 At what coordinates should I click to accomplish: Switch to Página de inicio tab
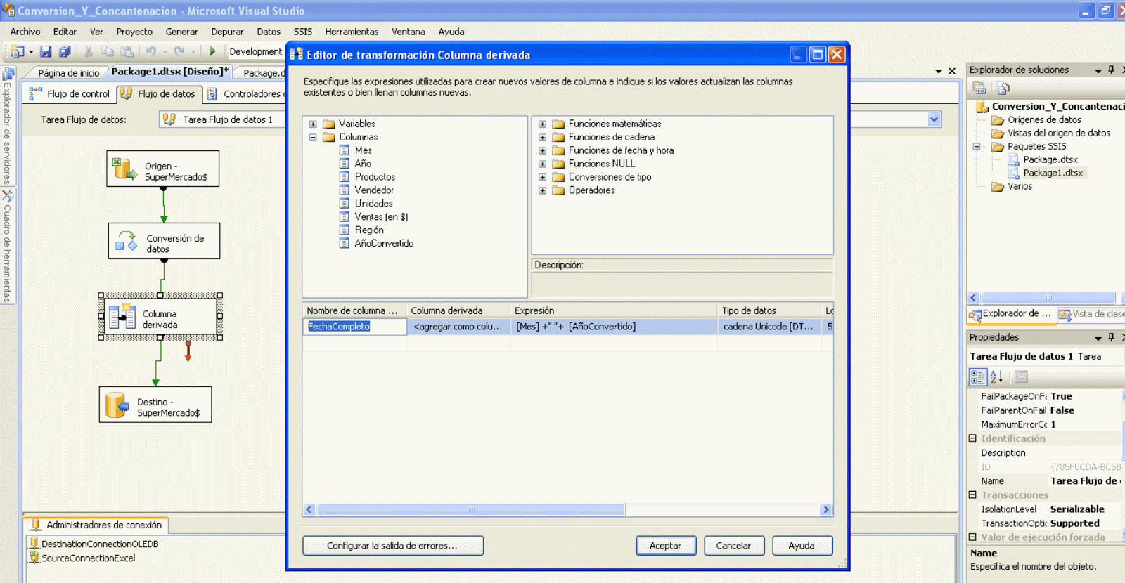click(x=68, y=73)
